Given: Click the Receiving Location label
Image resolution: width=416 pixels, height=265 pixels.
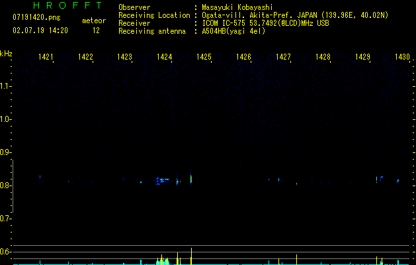Looking at the screenshot, I should [154, 15].
